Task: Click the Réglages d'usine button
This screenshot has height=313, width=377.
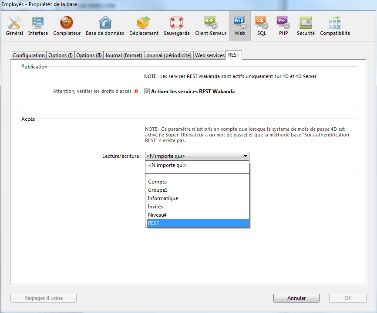Action: [44, 298]
